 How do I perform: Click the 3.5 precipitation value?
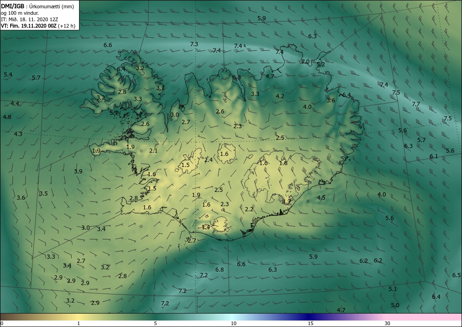(x=43, y=194)
